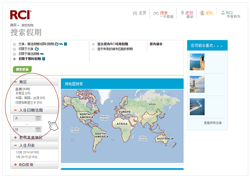This screenshot has height=179, width=250.
Task: Click the RCI logo
Action: coord(21,15)
